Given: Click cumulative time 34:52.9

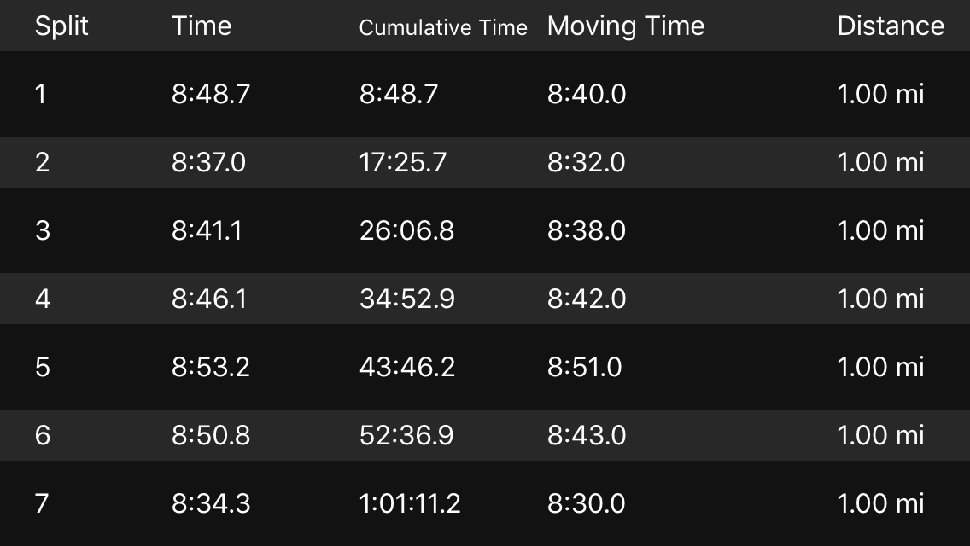Looking at the screenshot, I should tap(407, 299).
